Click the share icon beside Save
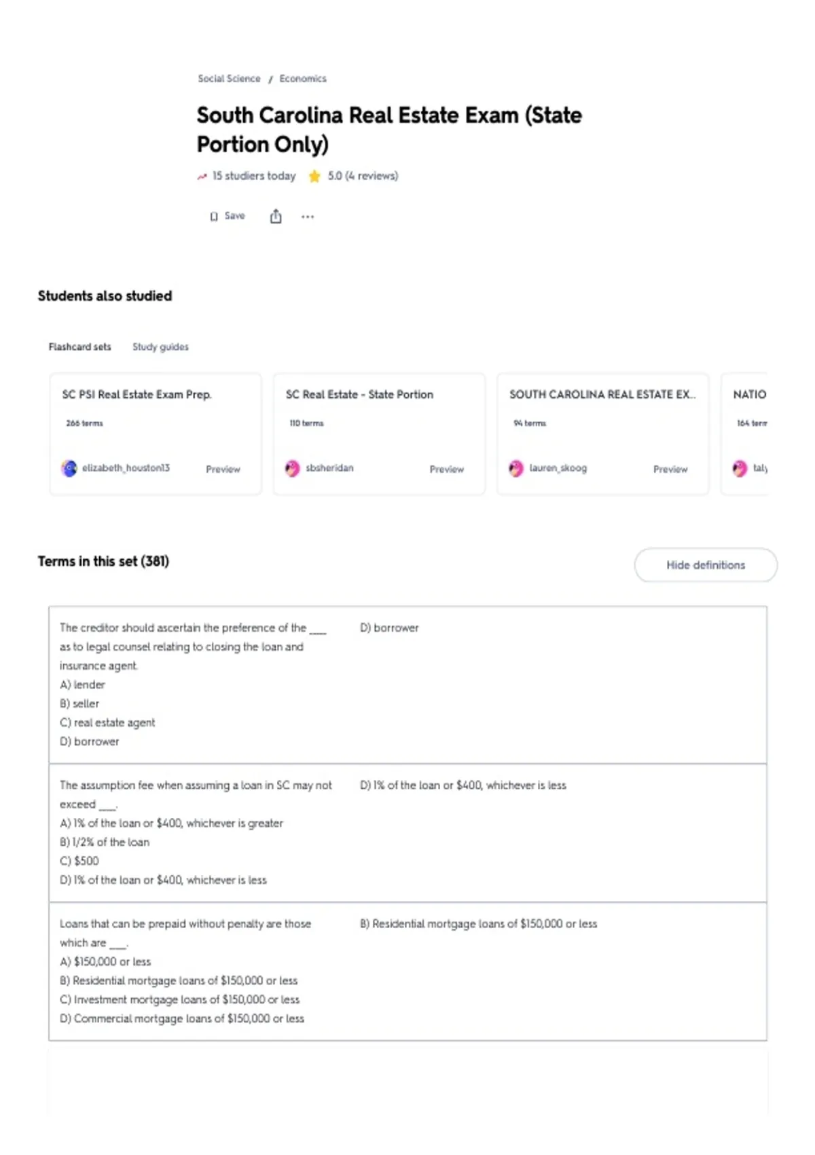The image size is (815, 1155). [275, 216]
